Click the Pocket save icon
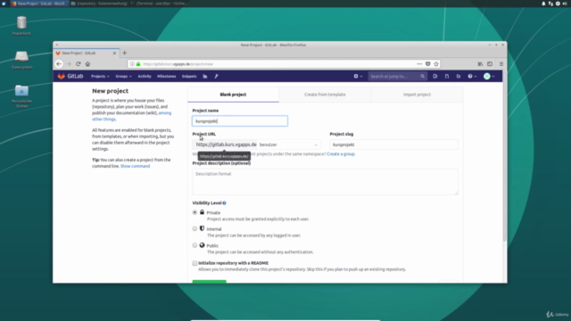 428,64
